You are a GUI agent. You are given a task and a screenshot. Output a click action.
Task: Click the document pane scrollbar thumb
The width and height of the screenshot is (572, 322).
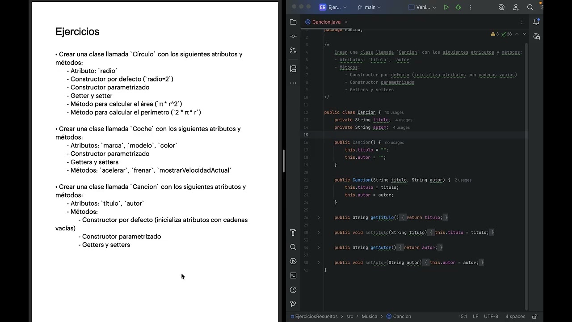coord(283,161)
